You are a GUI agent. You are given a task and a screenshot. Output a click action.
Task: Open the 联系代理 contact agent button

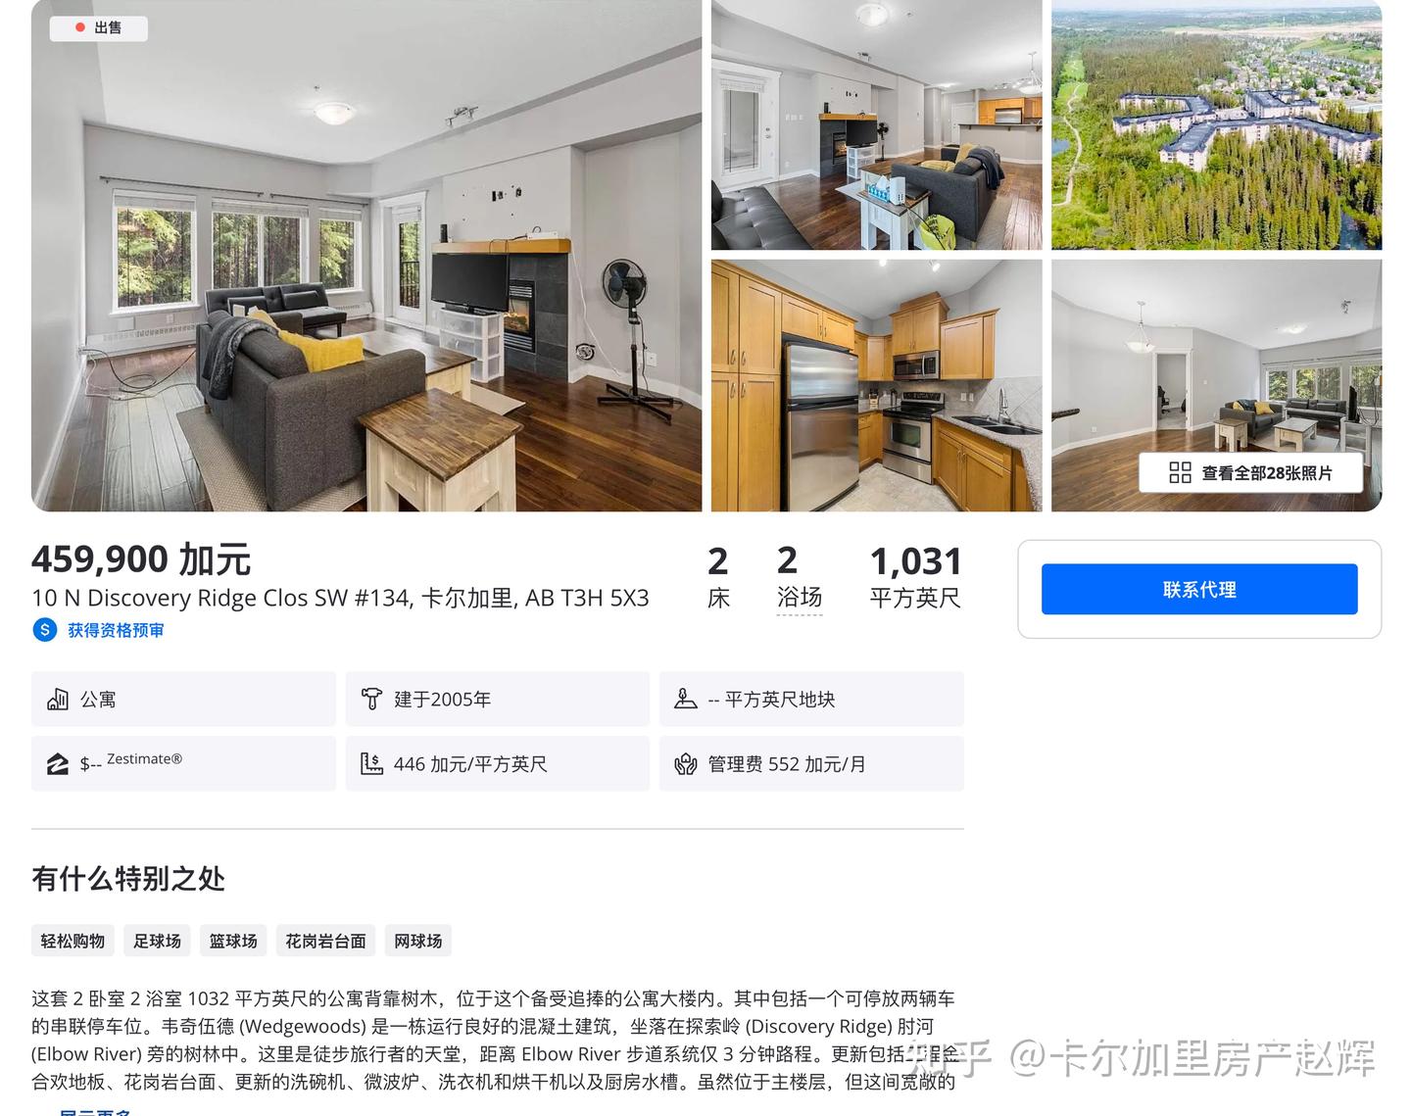(x=1199, y=589)
